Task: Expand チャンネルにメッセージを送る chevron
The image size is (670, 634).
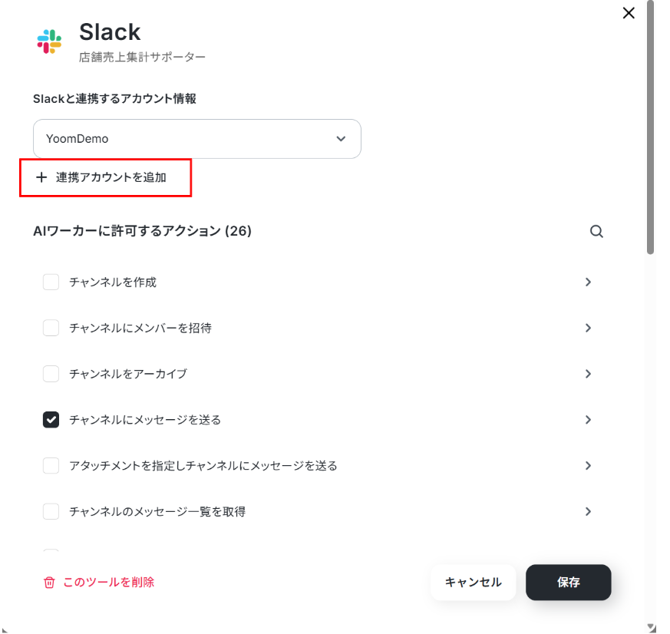Action: coord(588,420)
